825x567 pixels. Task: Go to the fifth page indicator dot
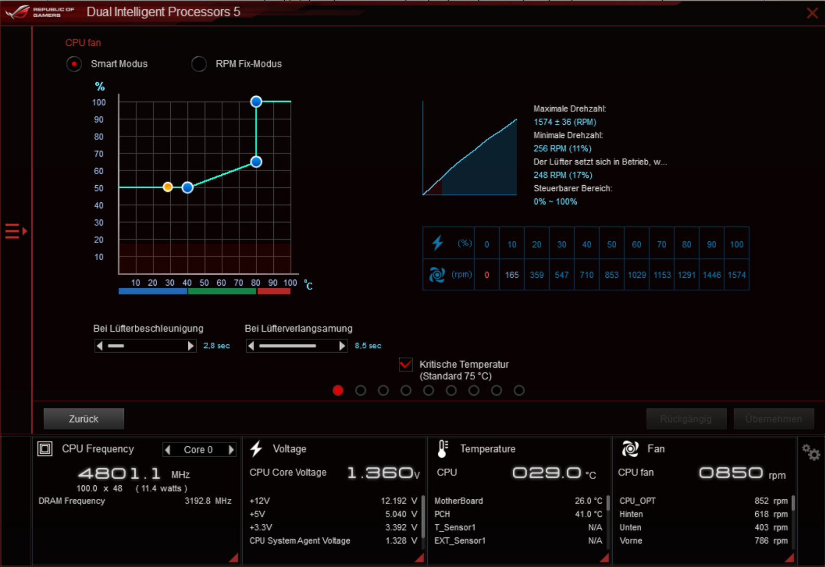tap(428, 390)
